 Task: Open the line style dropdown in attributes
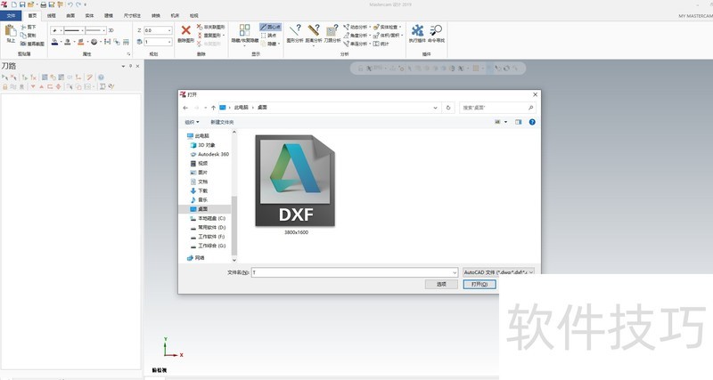coord(82,30)
